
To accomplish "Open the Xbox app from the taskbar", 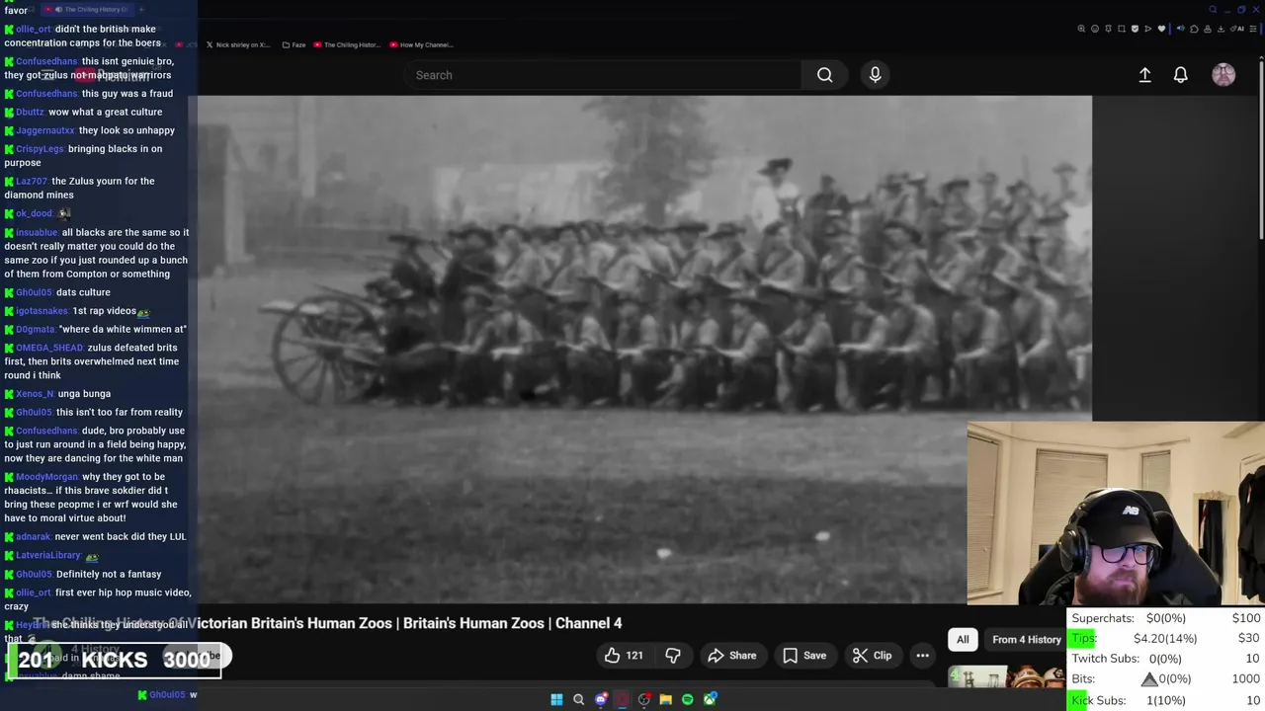I will [710, 700].
